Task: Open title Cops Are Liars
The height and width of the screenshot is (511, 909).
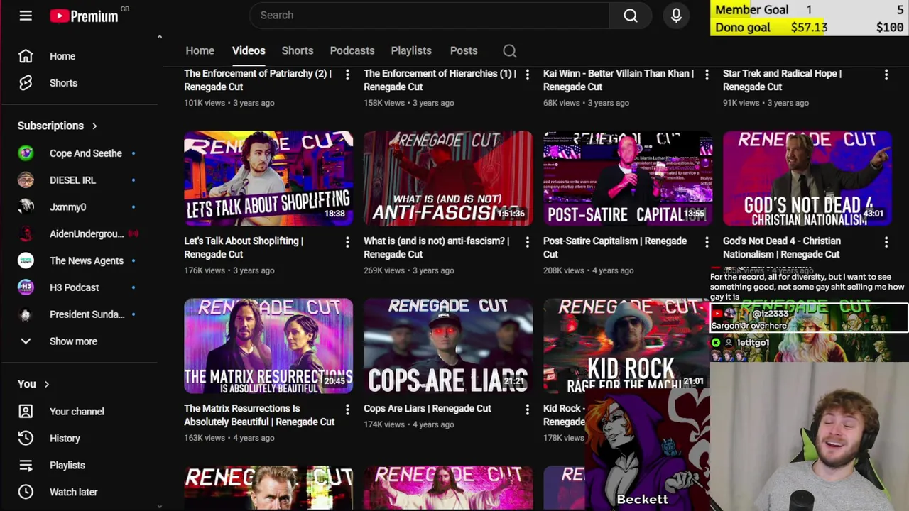Action: tap(427, 409)
